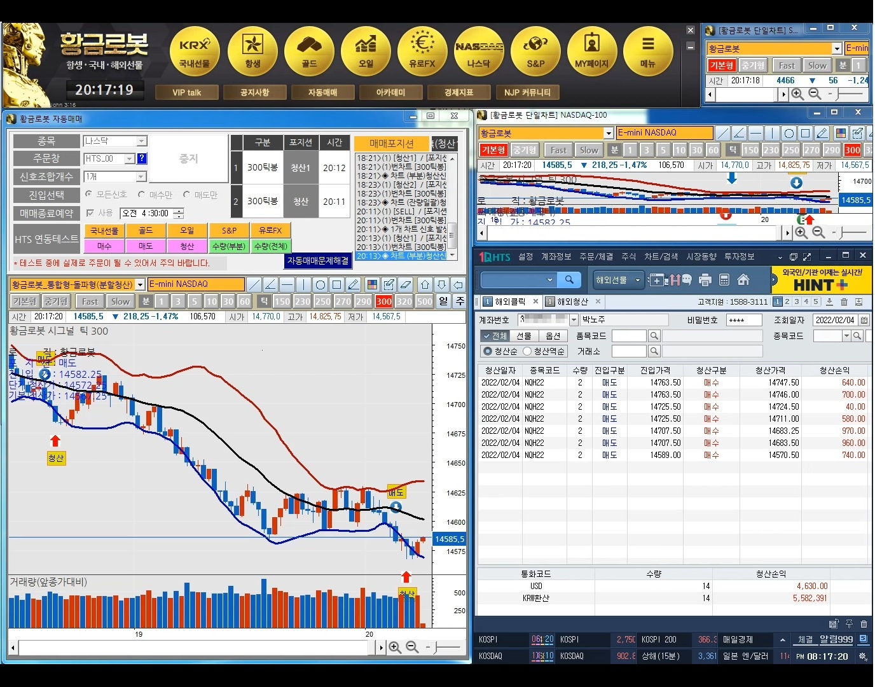This screenshot has width=875, height=687.
Task: Open the 주문/체결 menu in 1Q HTS
Action: 596,256
